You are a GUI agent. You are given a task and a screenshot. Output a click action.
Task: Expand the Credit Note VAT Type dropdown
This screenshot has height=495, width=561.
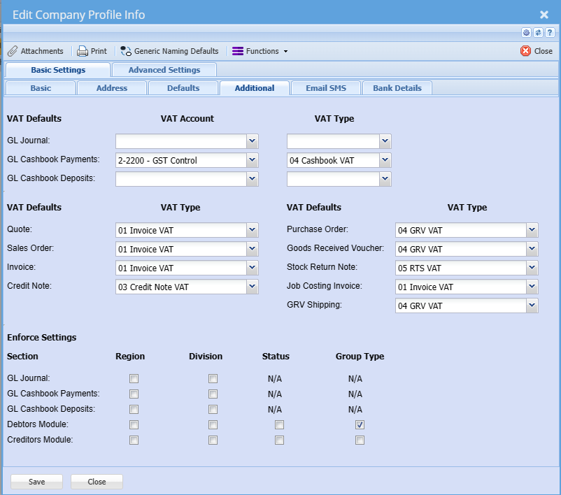(x=253, y=287)
